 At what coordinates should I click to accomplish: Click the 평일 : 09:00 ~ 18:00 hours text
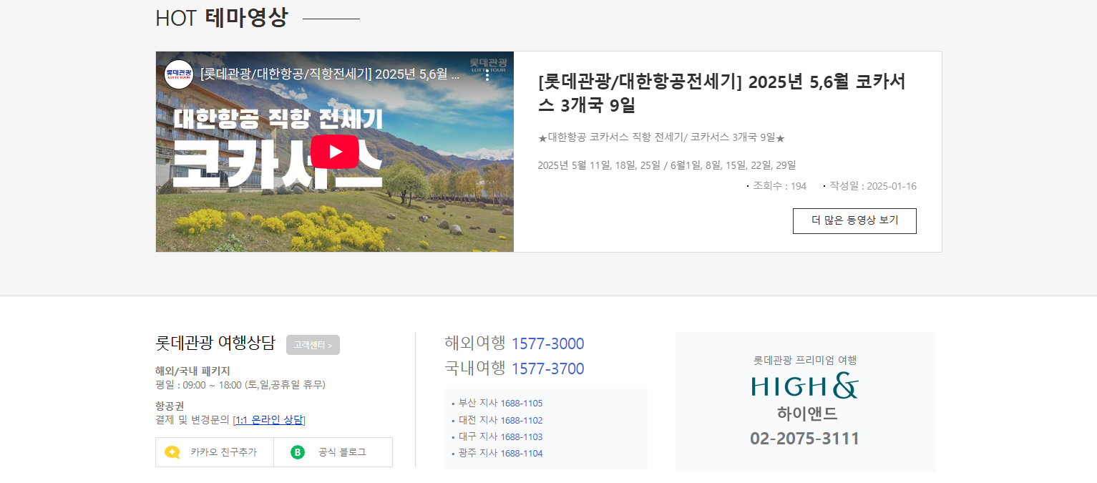(x=240, y=385)
